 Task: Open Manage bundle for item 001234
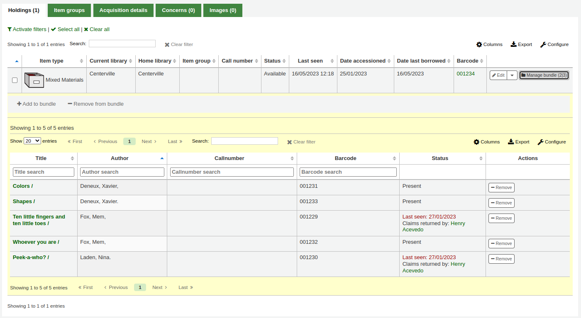[544, 75]
